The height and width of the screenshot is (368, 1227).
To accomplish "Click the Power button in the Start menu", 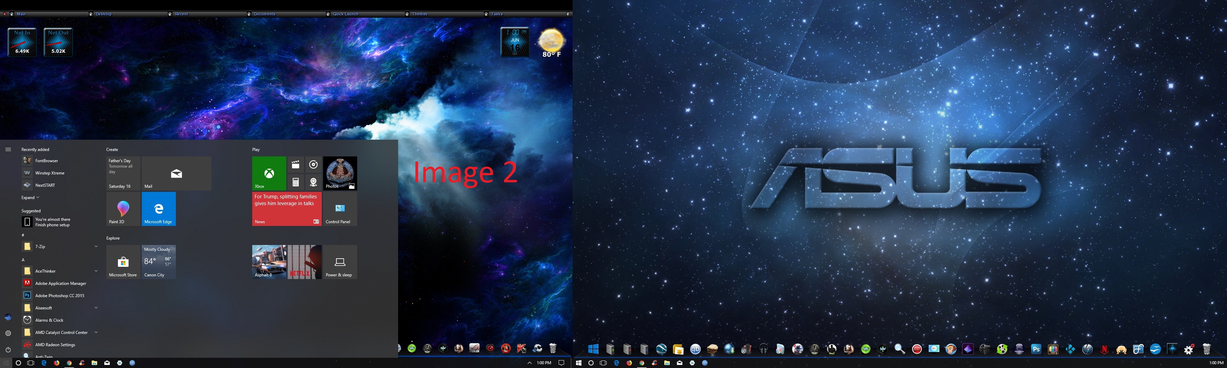I will click(8, 350).
